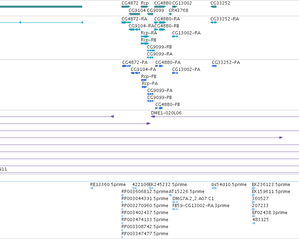Click the Rcp-PA protein glyph
Screen dimensions: 299x239
tap(144, 87)
